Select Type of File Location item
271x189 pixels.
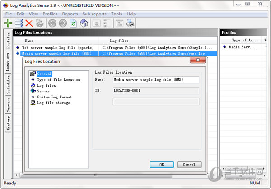click(59, 79)
